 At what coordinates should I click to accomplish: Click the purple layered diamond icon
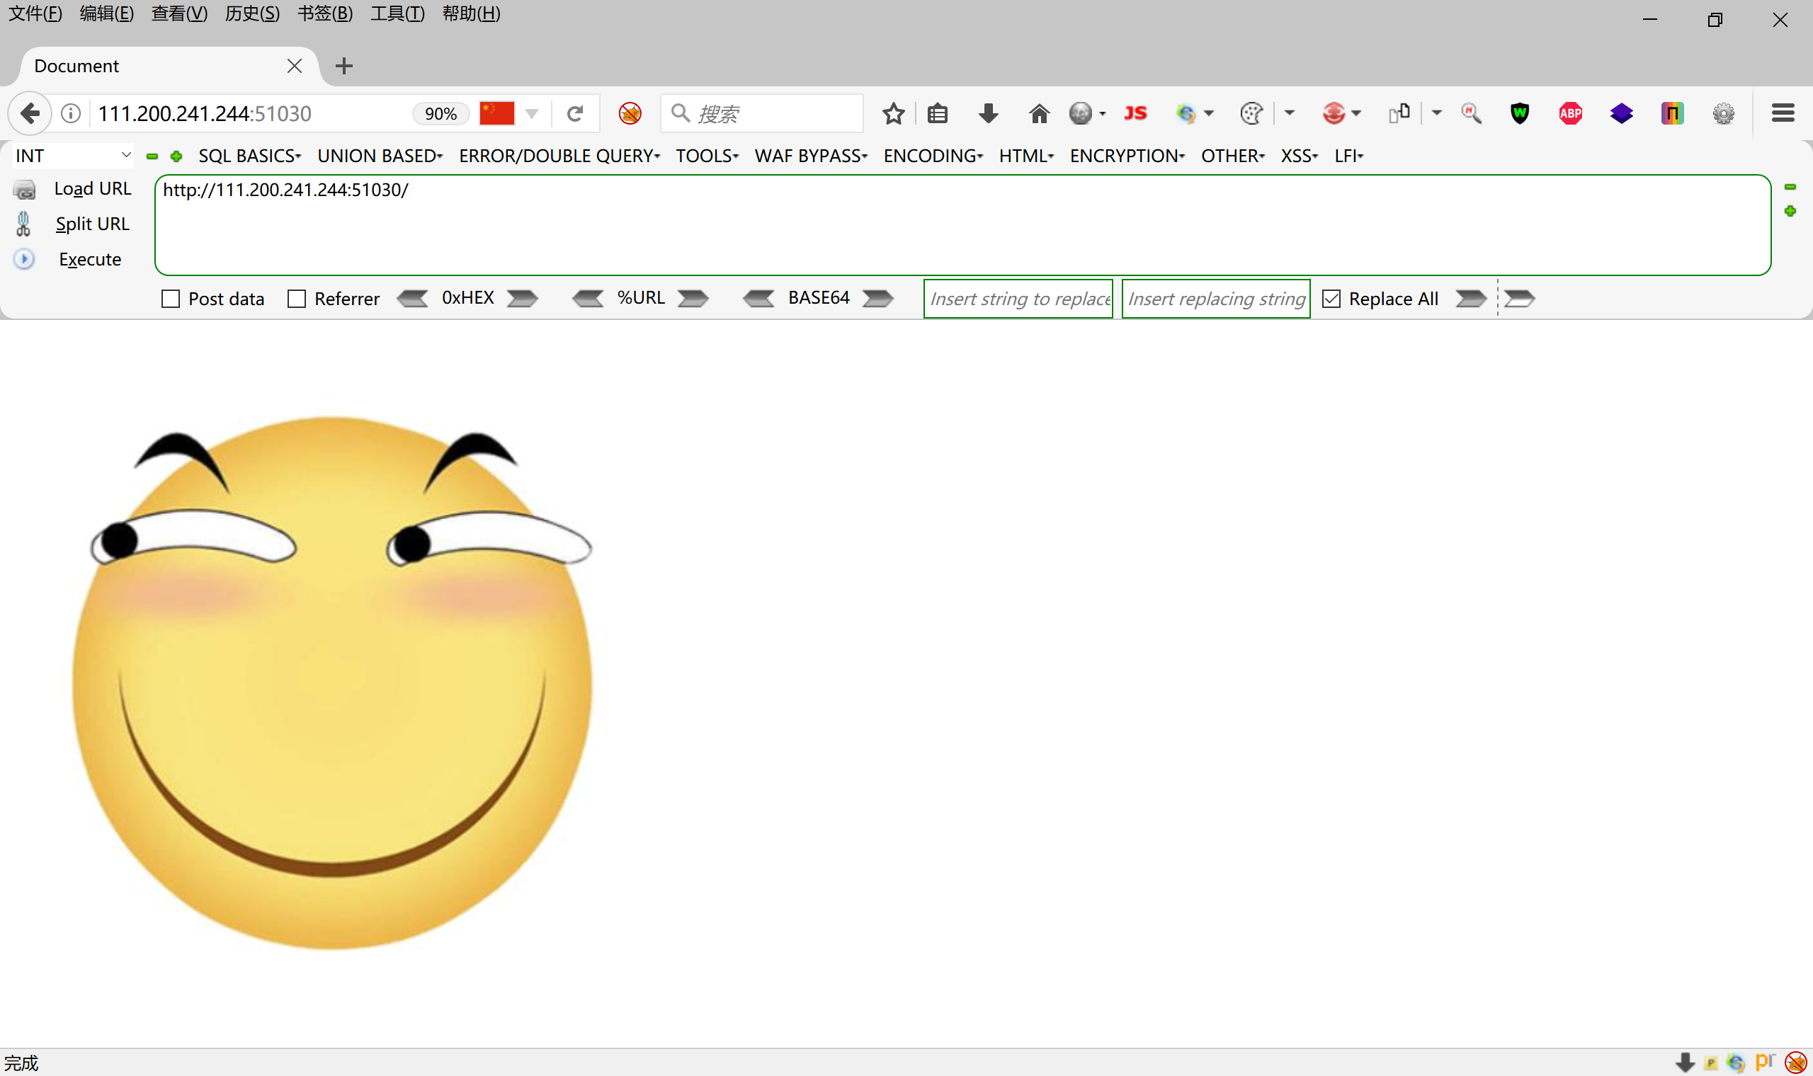1621,113
